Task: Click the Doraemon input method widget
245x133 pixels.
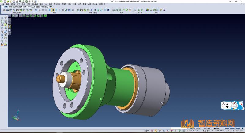Action: coord(233,106)
